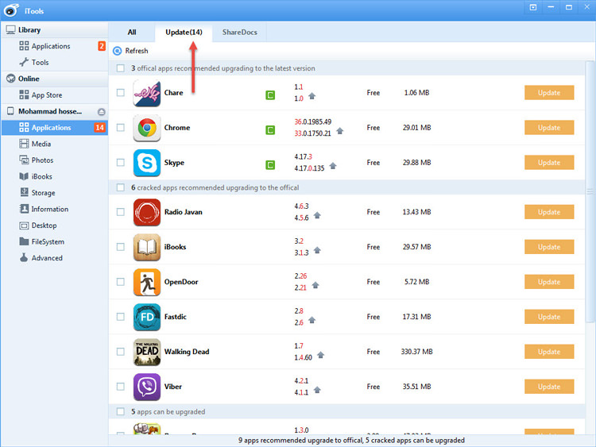Click the Chrome app icon
The image size is (596, 447).
point(146,128)
